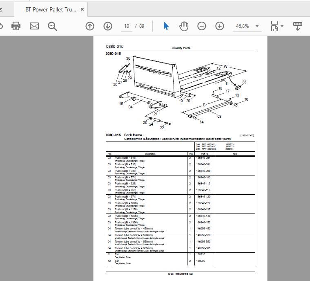310x281 pixels.
Task: Click the BT Industries AB footer text
Action: 180,274
